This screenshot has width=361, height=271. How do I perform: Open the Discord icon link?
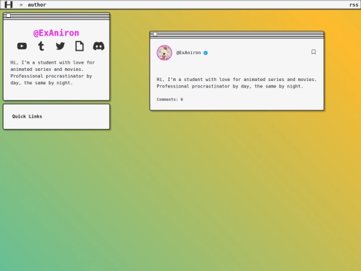(98, 46)
